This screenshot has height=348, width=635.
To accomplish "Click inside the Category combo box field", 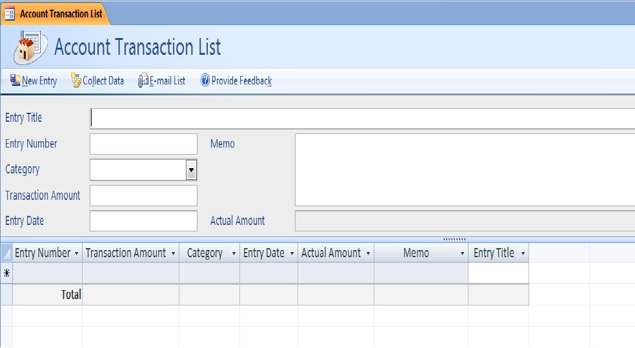I will (x=138, y=170).
